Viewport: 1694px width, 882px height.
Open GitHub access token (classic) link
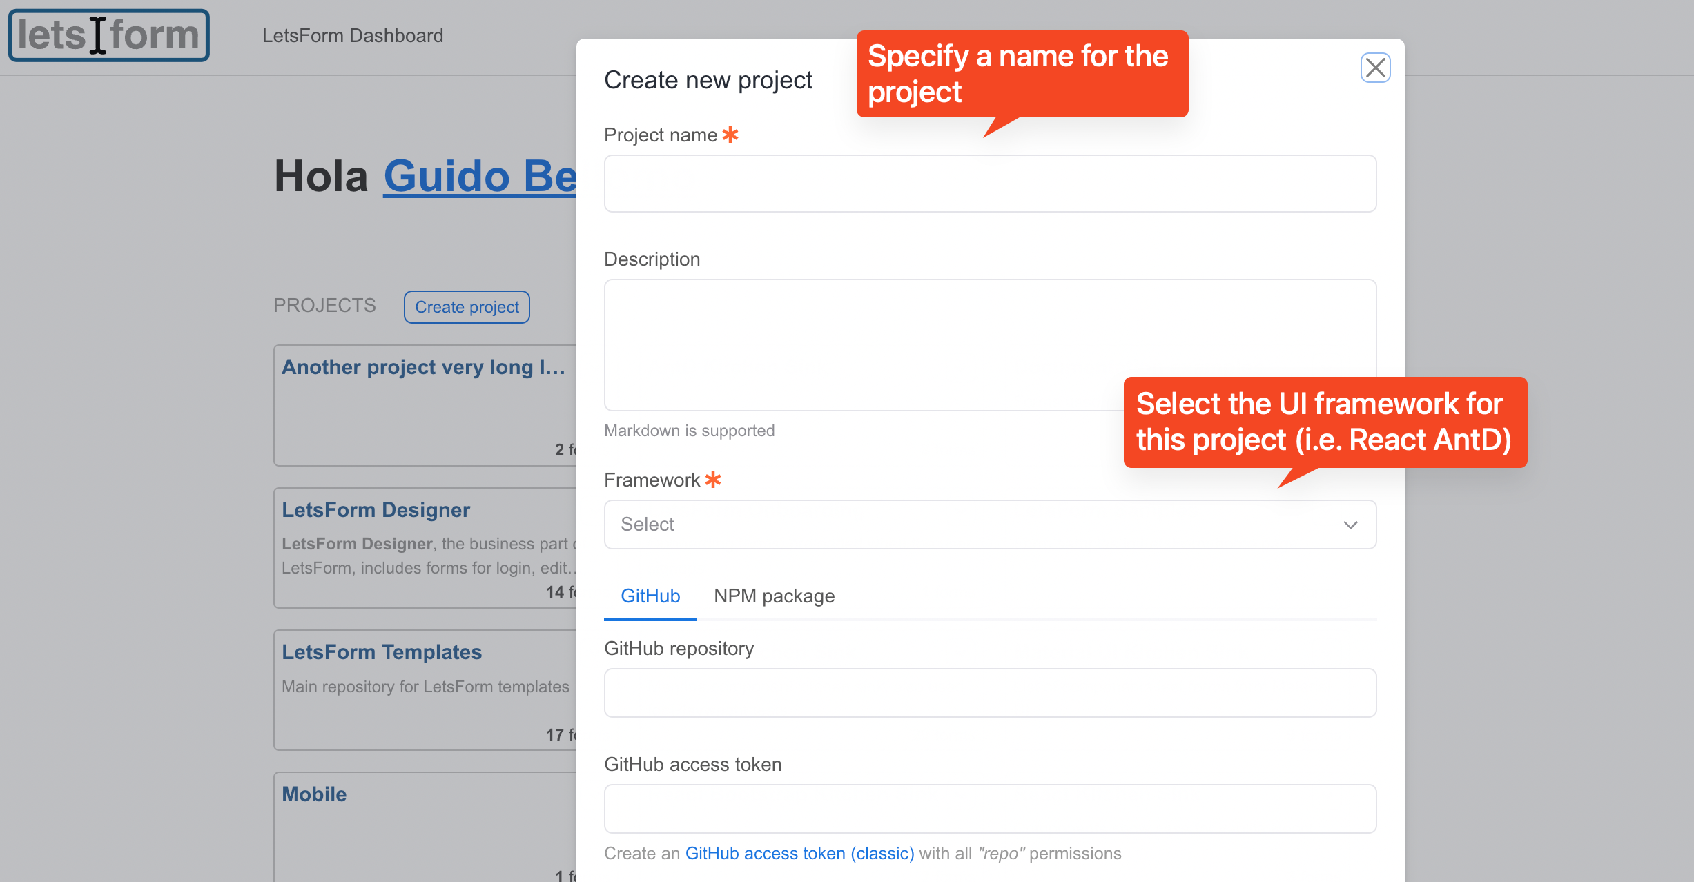[x=799, y=854]
